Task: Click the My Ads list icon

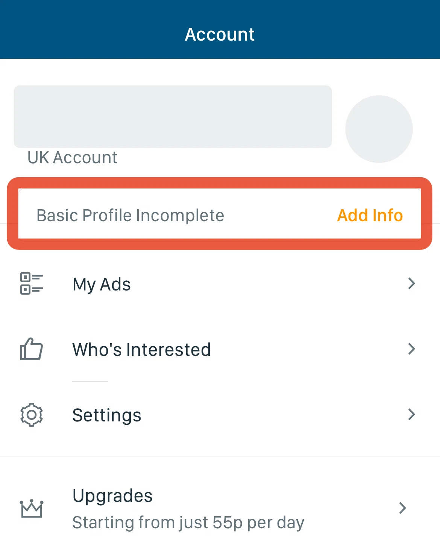Action: pyautogui.click(x=32, y=283)
